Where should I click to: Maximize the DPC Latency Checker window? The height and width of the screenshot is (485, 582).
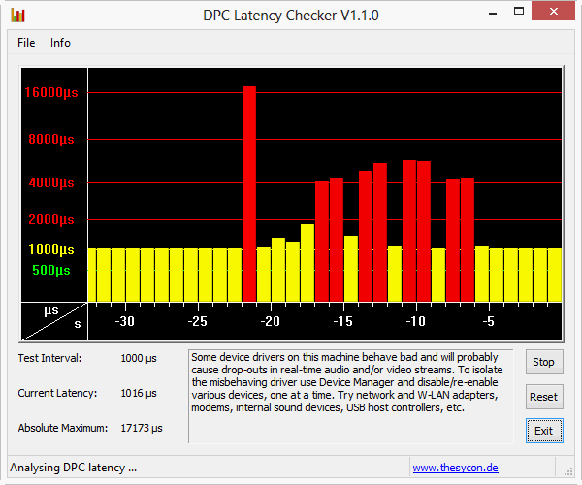click(x=519, y=12)
